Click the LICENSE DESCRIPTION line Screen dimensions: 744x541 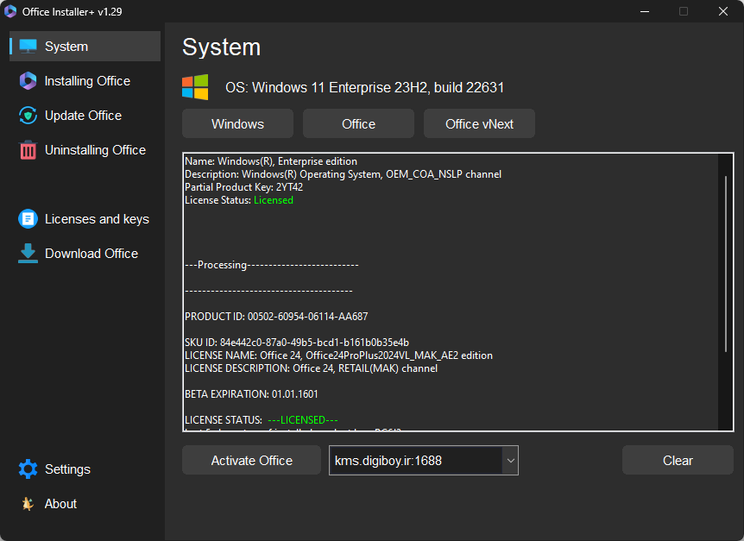[311, 368]
